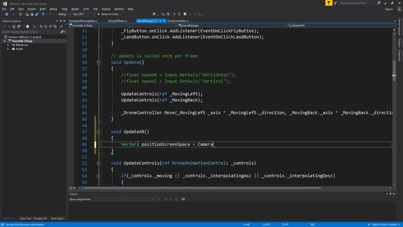Click the editor split-window handle above the scrollbar

click(394, 30)
